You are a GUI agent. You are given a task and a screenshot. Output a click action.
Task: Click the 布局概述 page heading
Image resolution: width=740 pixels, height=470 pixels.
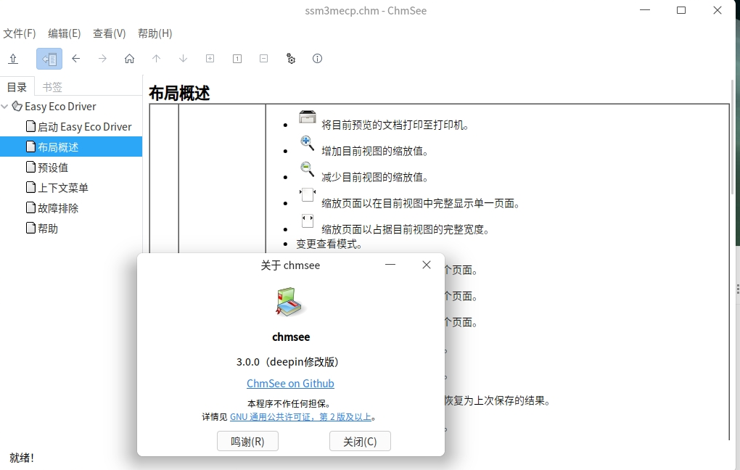(179, 93)
